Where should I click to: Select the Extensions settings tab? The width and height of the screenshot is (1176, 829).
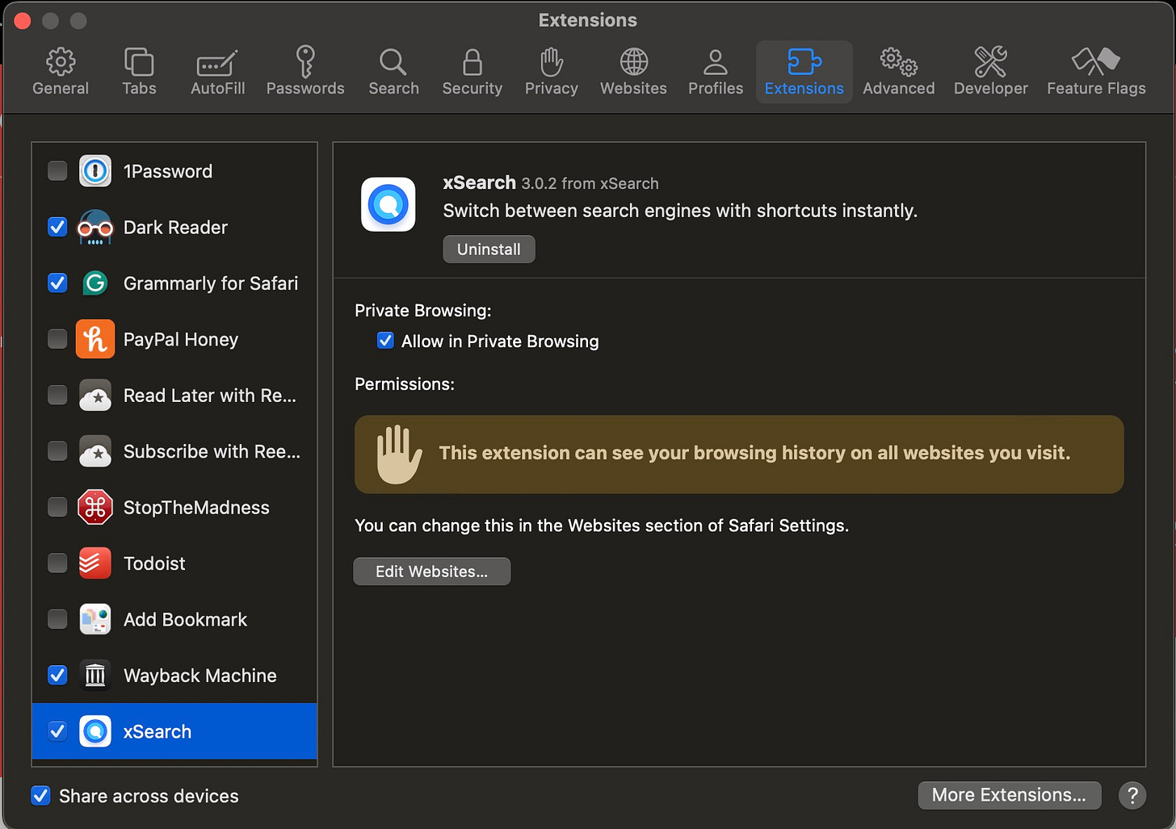pos(804,72)
